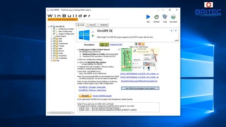This screenshot has width=226, height=127.
Task: Click Use official forums/pages to get support button
Action: click(x=140, y=88)
